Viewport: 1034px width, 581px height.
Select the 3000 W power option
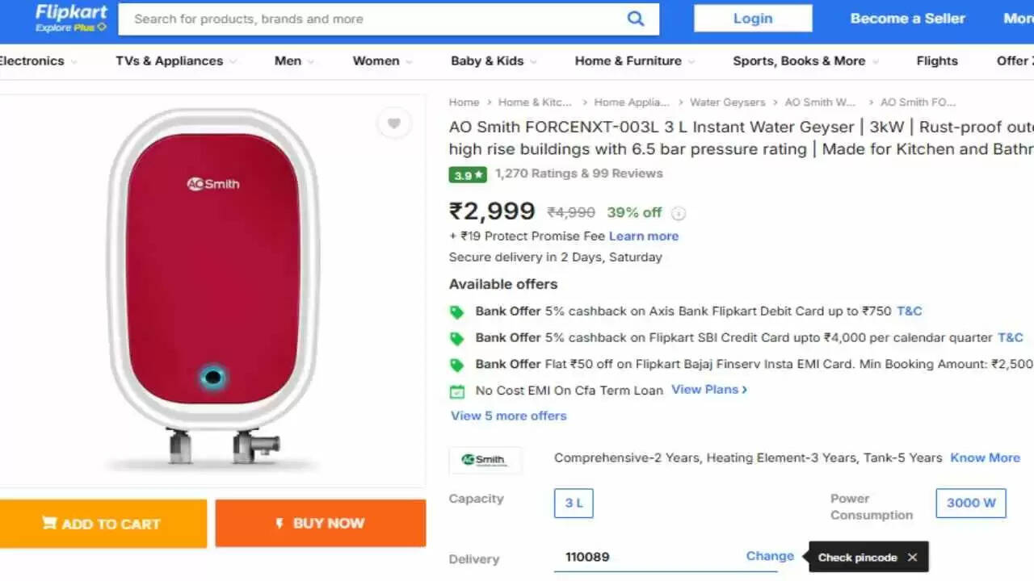pos(971,503)
